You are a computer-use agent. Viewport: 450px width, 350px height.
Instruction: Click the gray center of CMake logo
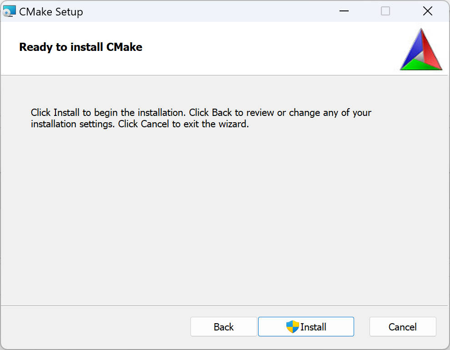(420, 56)
